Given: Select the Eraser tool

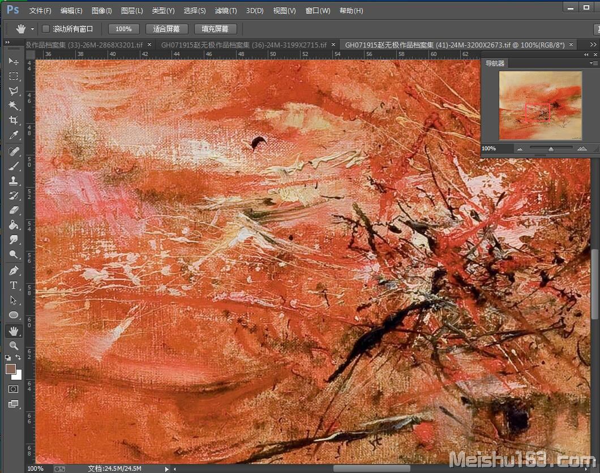Looking at the screenshot, I should point(14,210).
